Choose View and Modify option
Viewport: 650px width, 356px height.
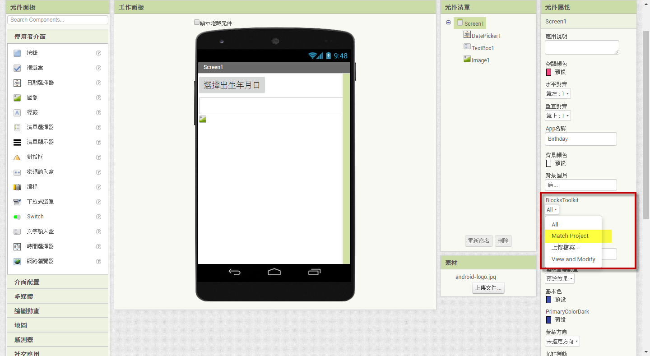tap(573, 259)
